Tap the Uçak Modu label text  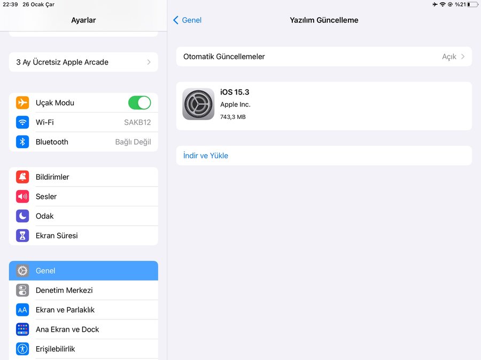55,103
